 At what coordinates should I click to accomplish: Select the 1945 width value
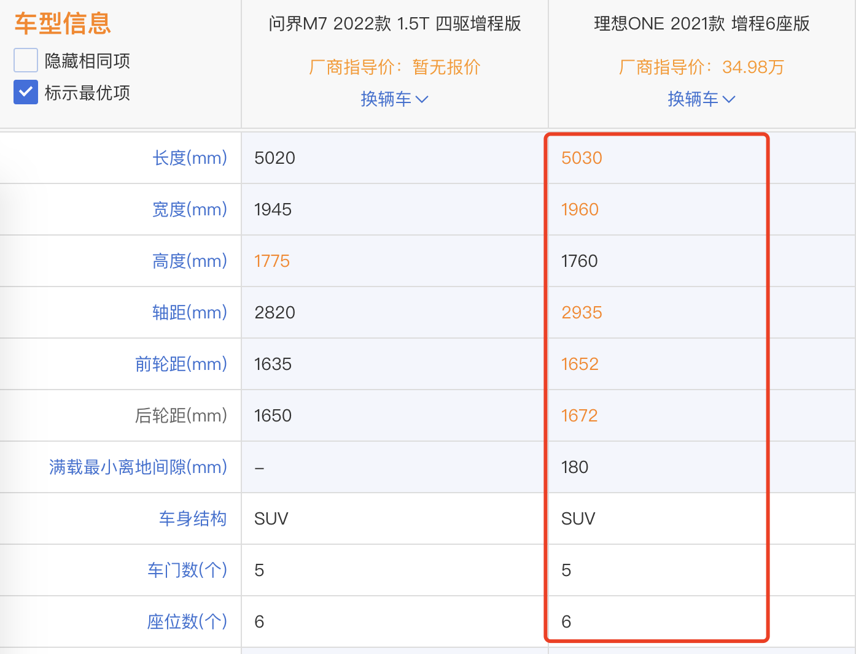point(273,210)
